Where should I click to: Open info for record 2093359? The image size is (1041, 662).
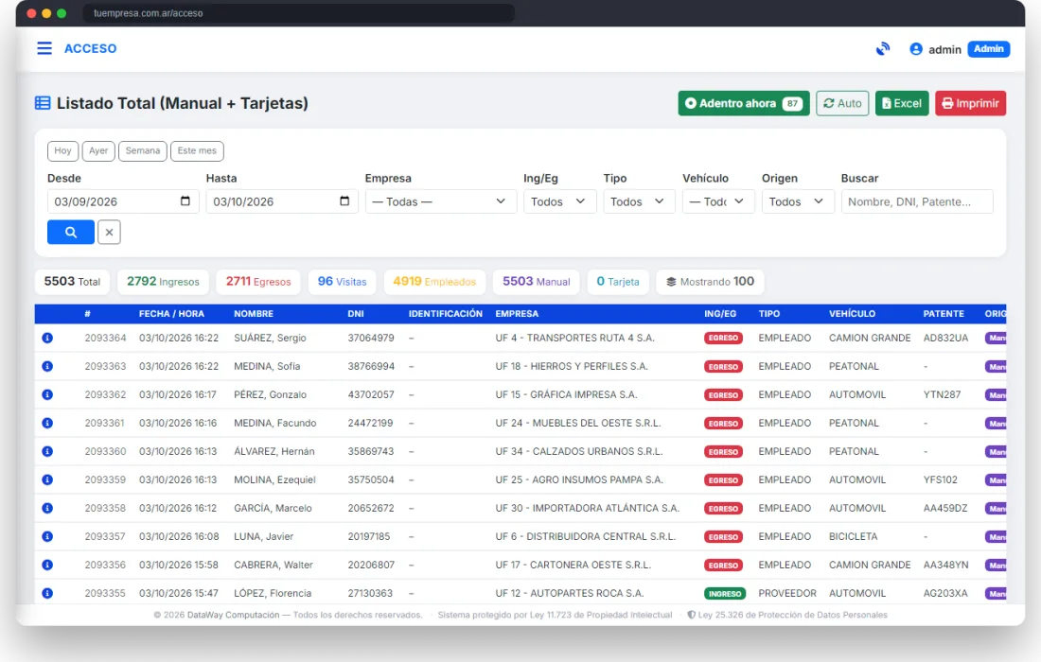pyautogui.click(x=47, y=479)
